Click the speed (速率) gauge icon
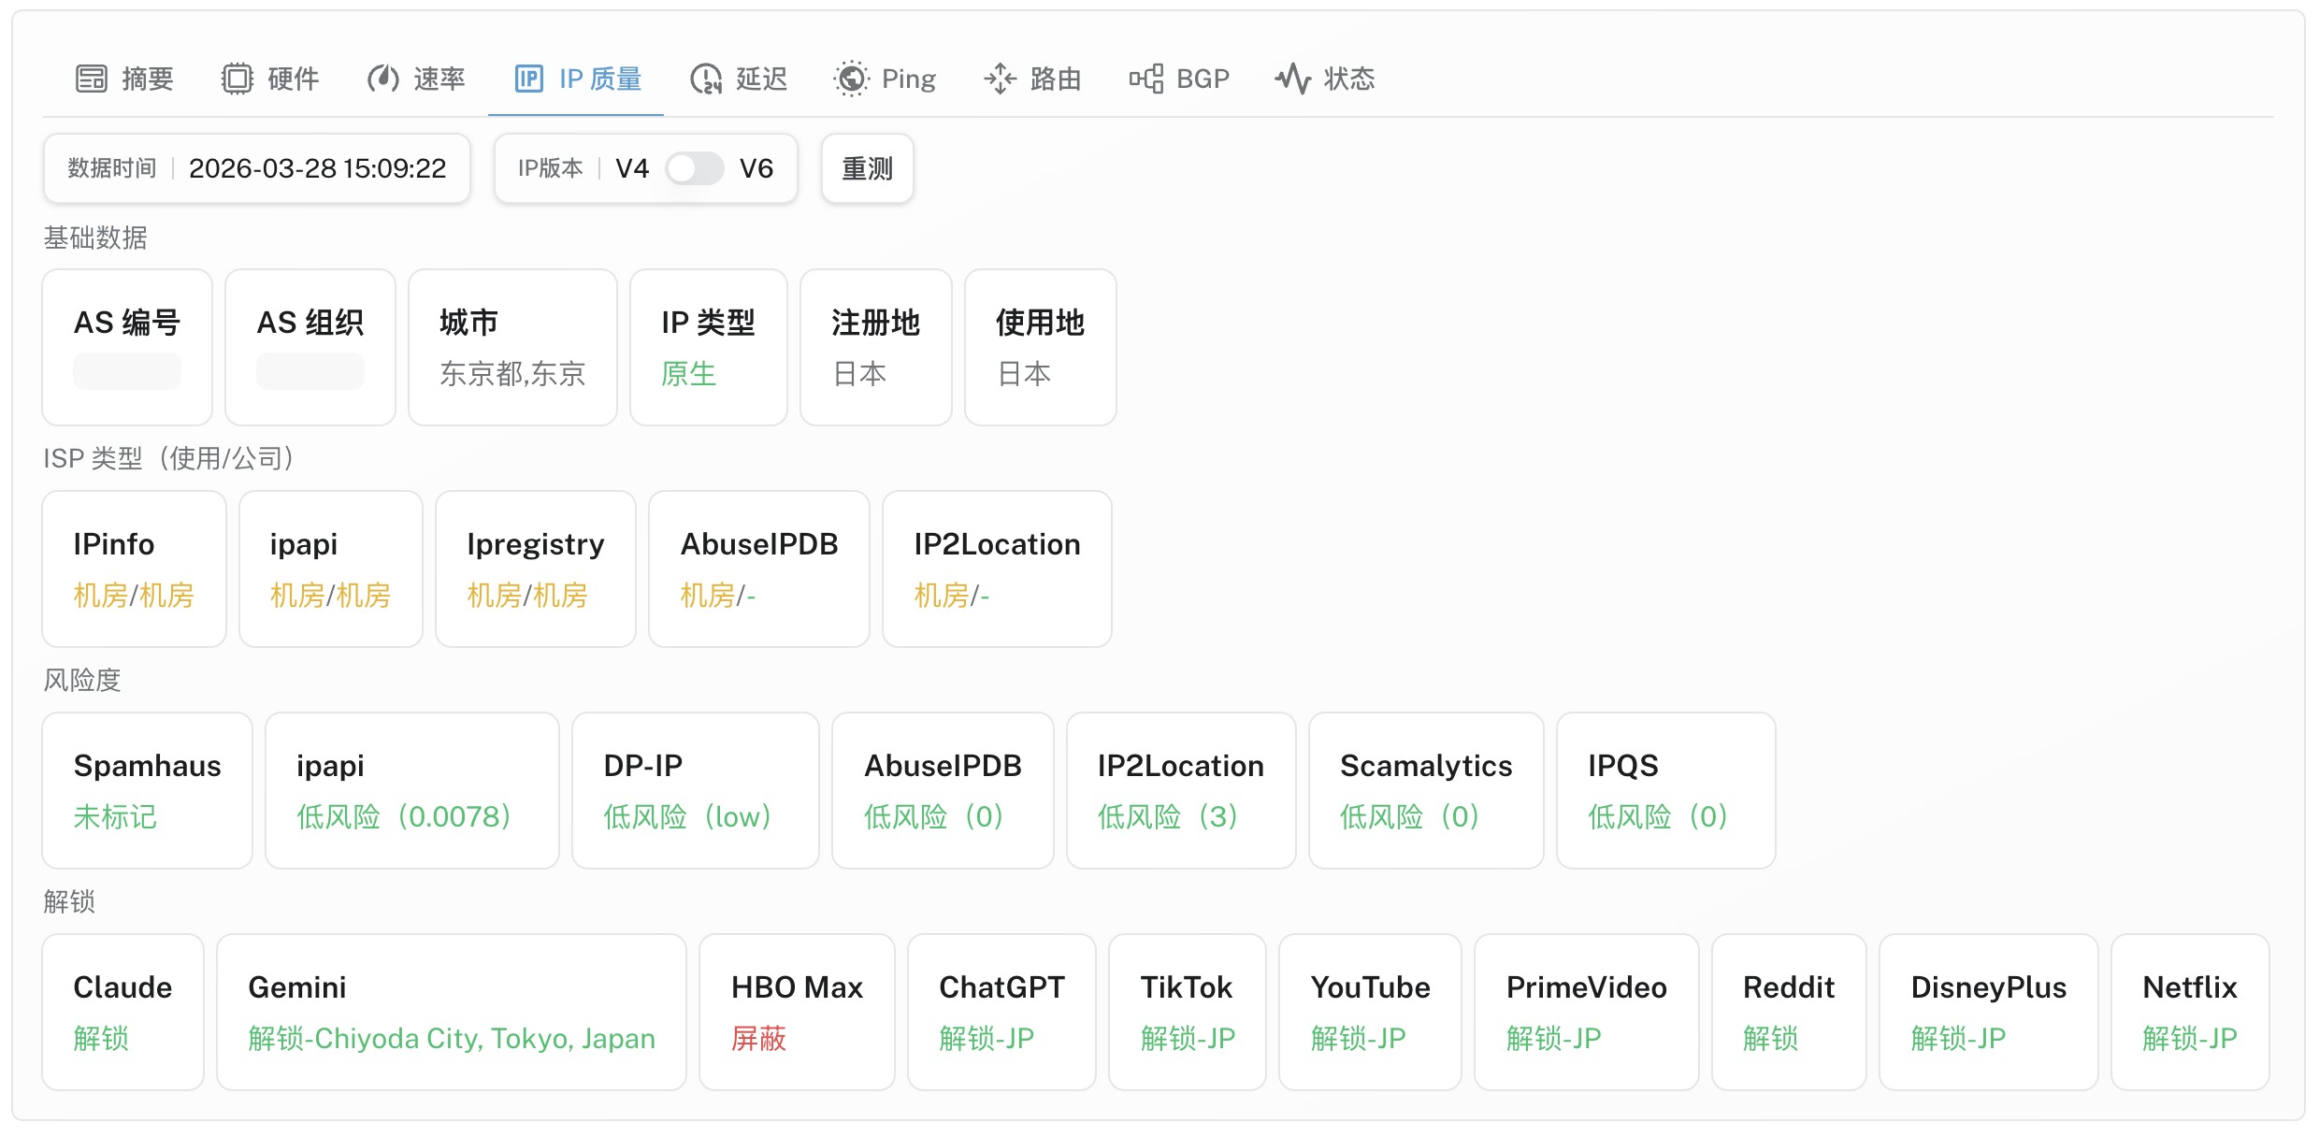The height and width of the screenshot is (1137, 2319). click(383, 79)
